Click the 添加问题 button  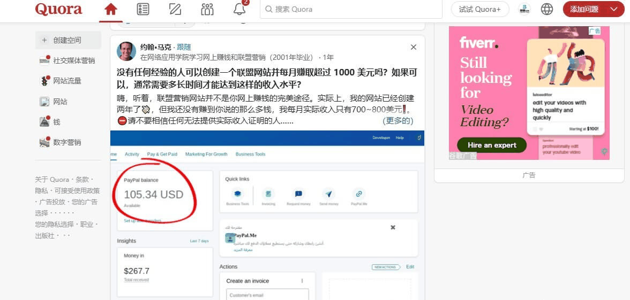click(x=584, y=9)
